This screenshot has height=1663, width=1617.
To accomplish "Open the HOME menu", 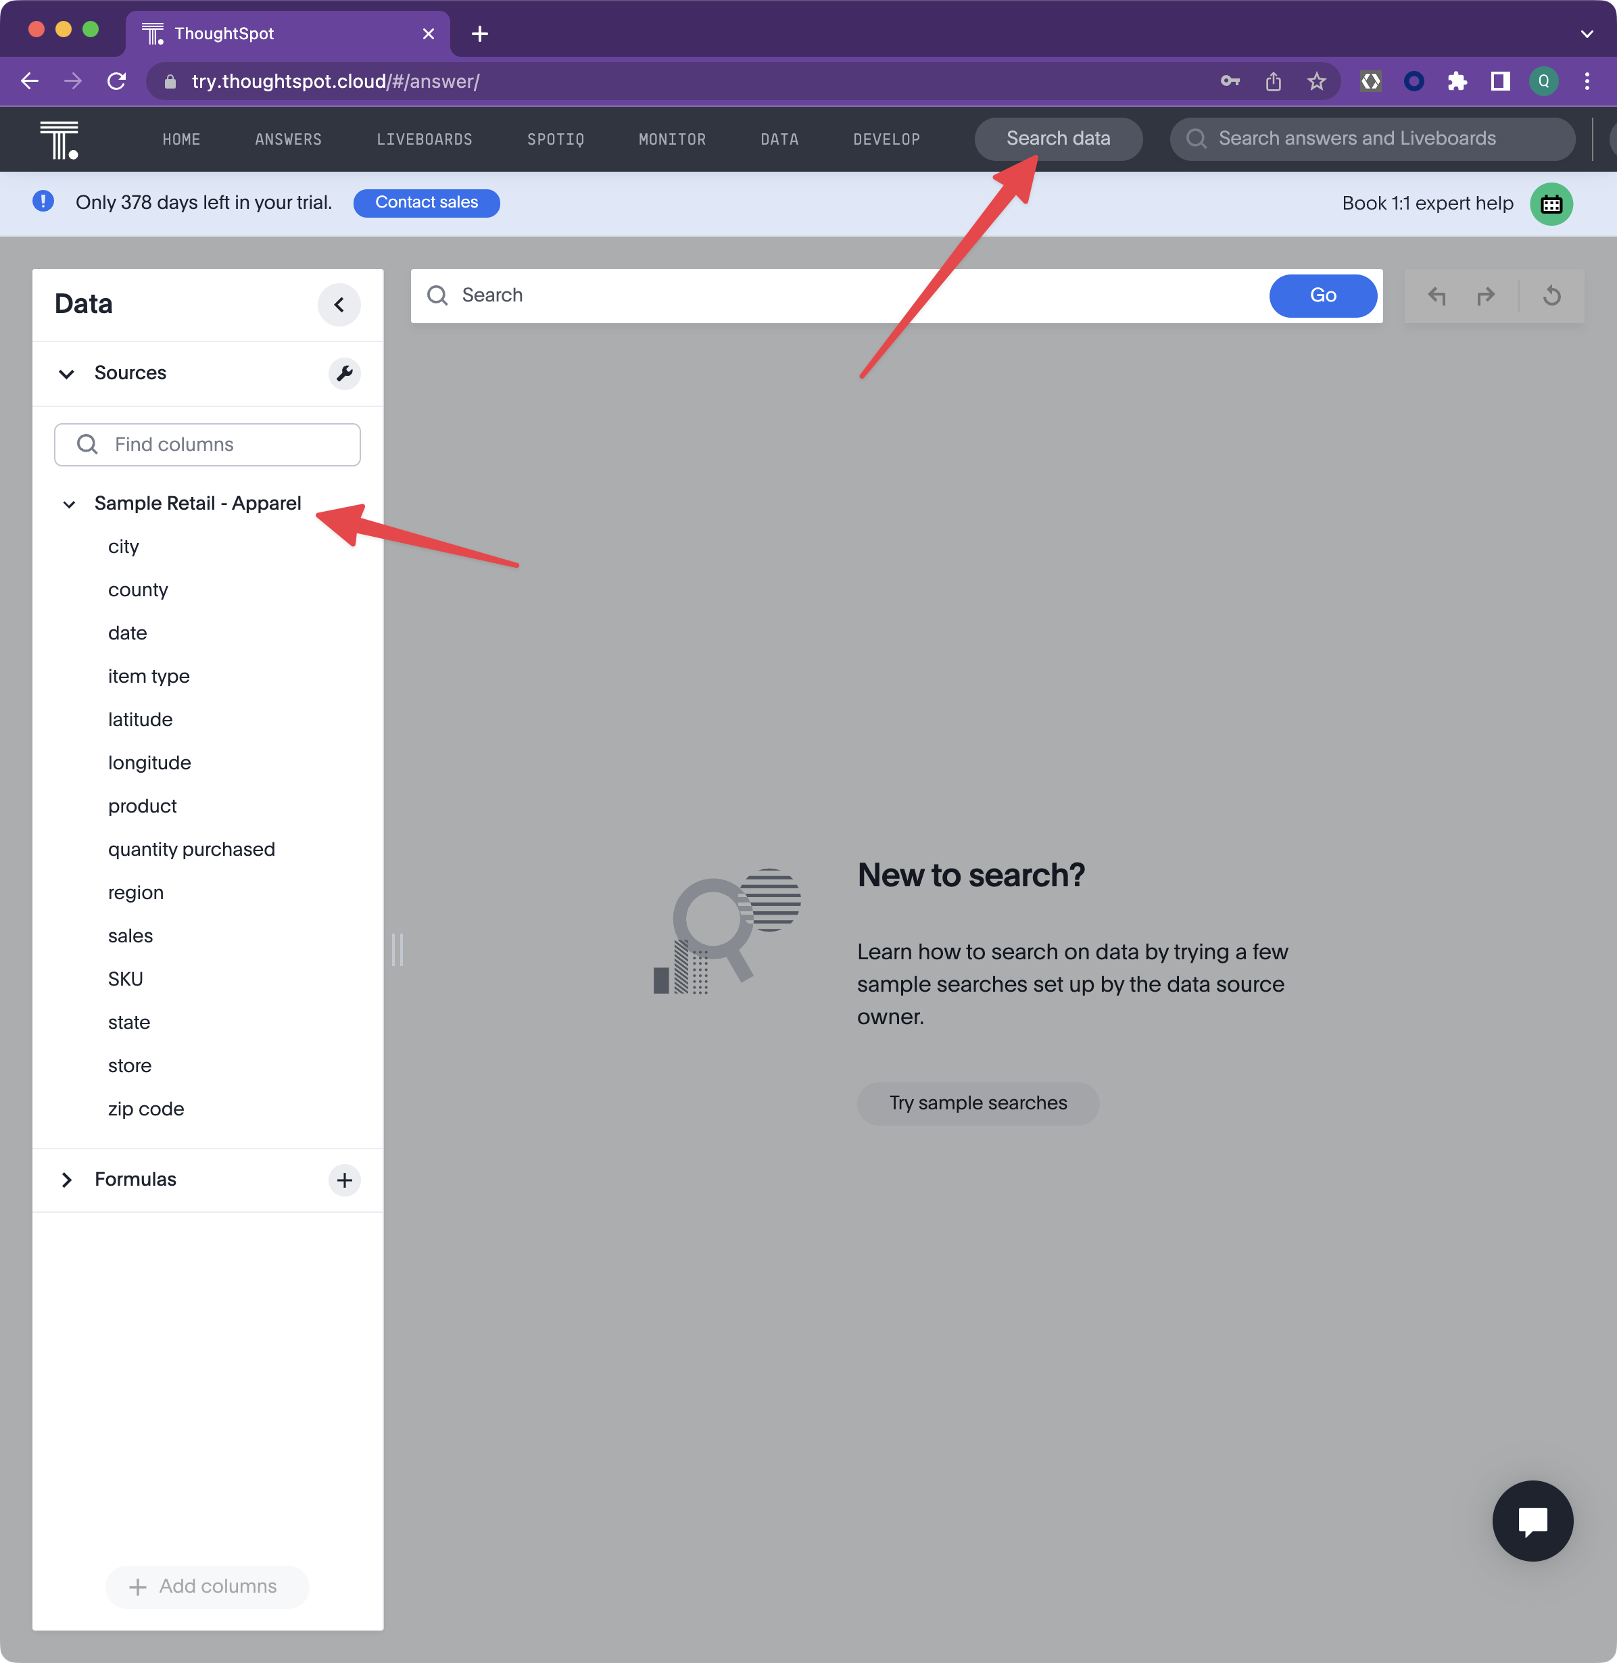I will [181, 139].
